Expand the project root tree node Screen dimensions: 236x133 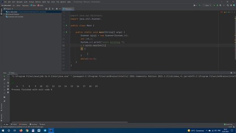(x=4, y=11)
